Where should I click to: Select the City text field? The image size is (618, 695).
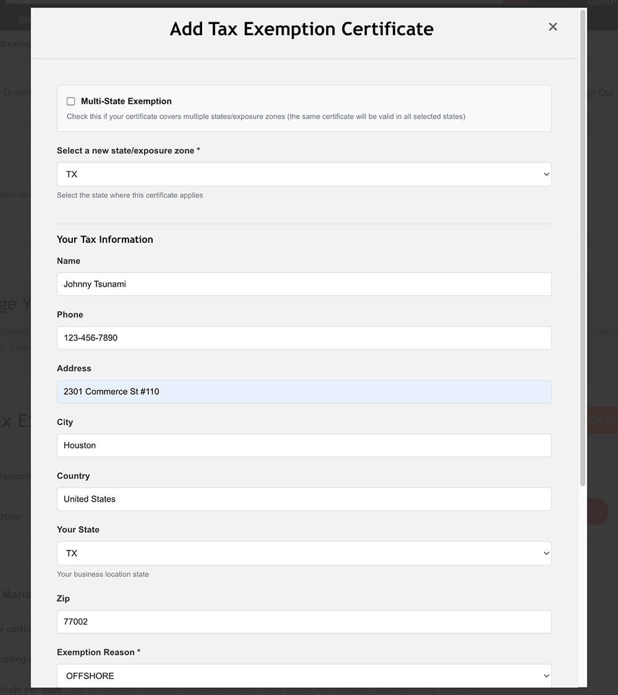(303, 445)
